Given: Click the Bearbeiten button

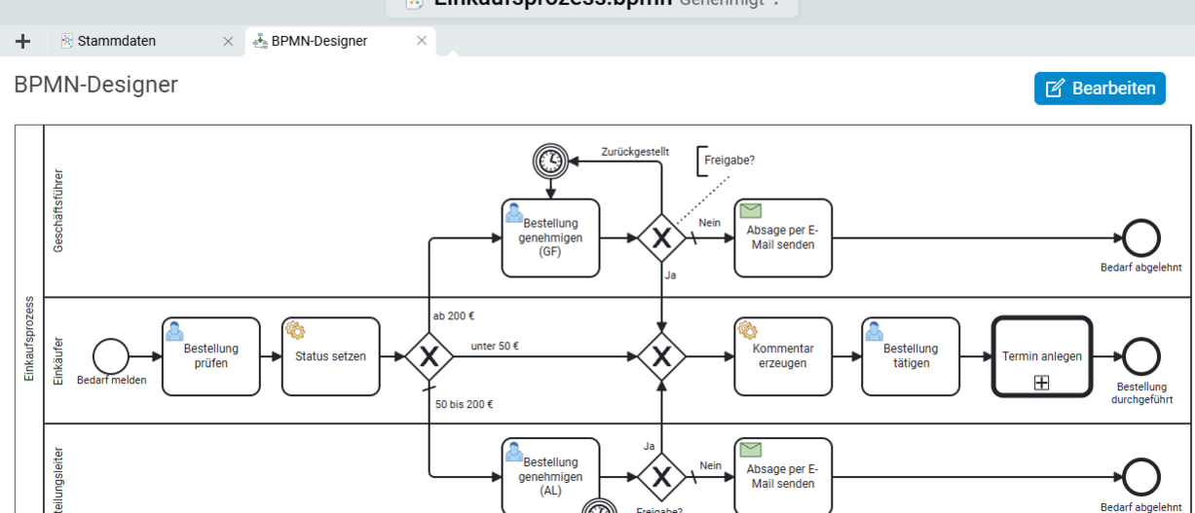Looking at the screenshot, I should click(x=1100, y=89).
